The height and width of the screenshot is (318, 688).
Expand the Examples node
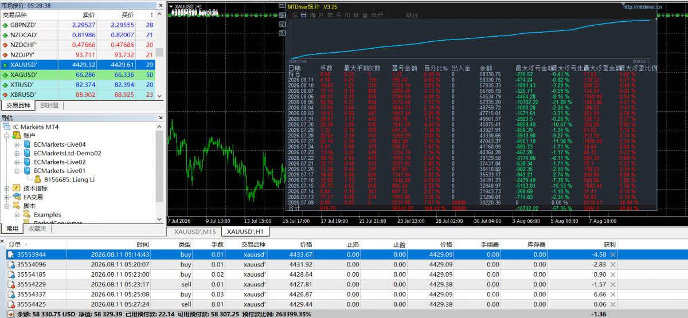(17, 215)
